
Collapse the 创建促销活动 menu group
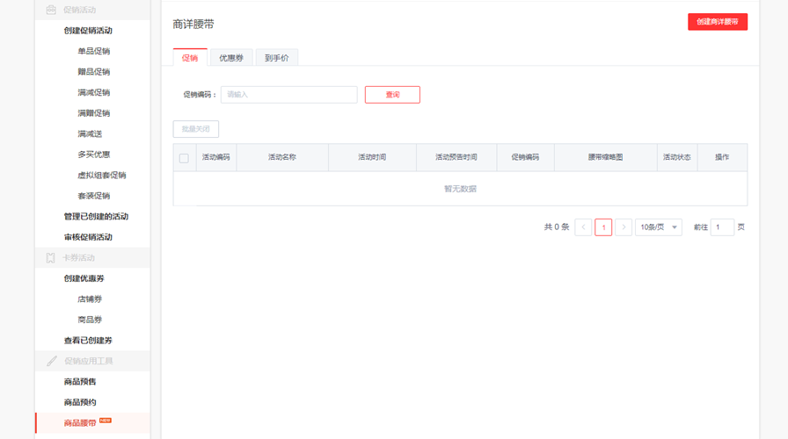click(x=88, y=31)
